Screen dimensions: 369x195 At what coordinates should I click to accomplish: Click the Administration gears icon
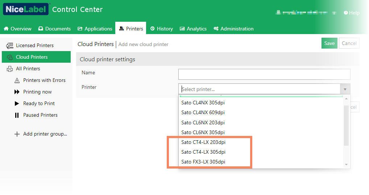coord(216,29)
